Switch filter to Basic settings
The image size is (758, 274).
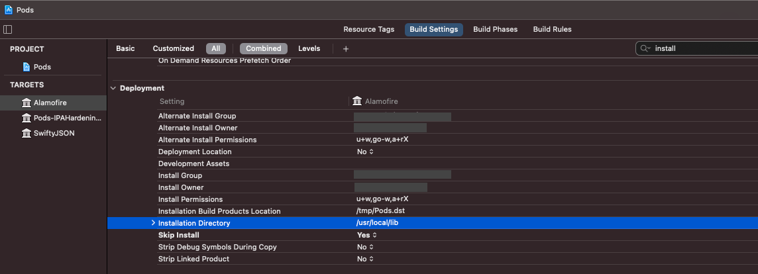(x=125, y=48)
